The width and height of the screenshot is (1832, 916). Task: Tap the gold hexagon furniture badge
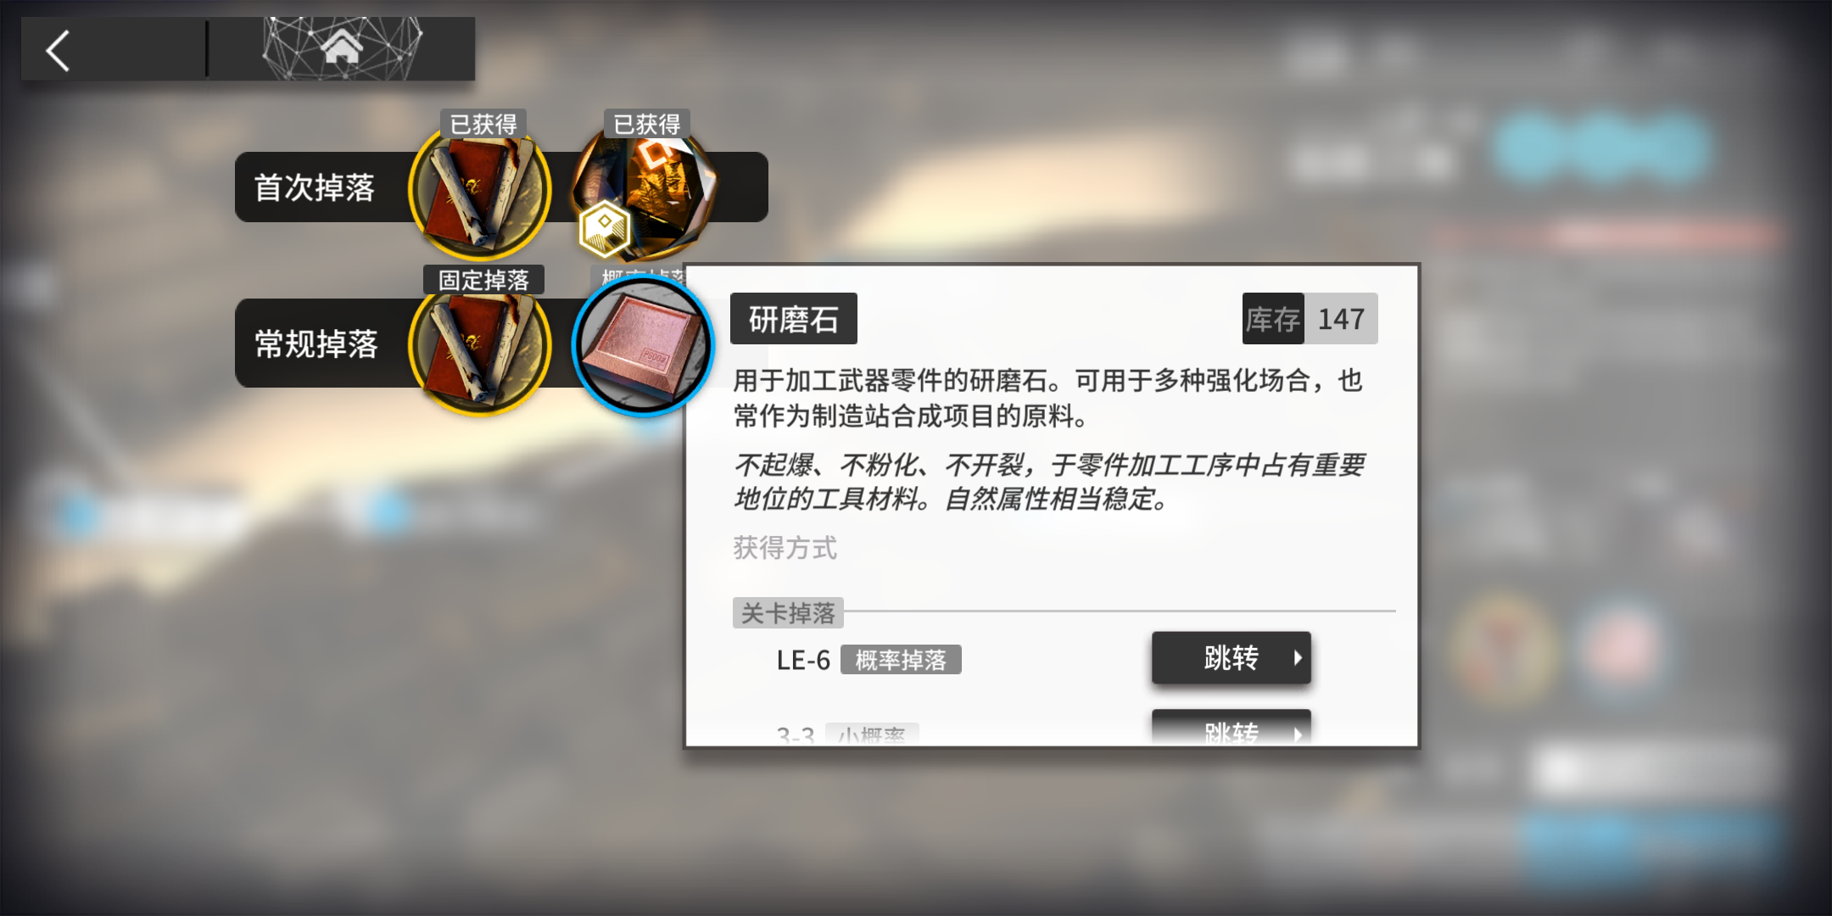604,230
